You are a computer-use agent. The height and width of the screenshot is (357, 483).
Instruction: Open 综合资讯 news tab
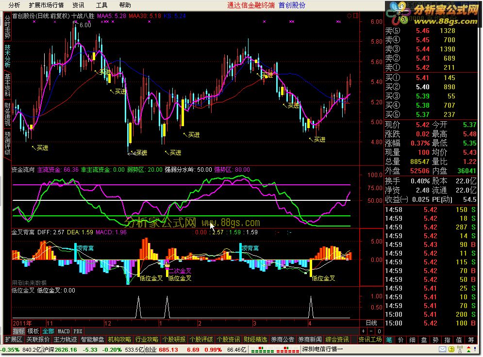point(337,340)
